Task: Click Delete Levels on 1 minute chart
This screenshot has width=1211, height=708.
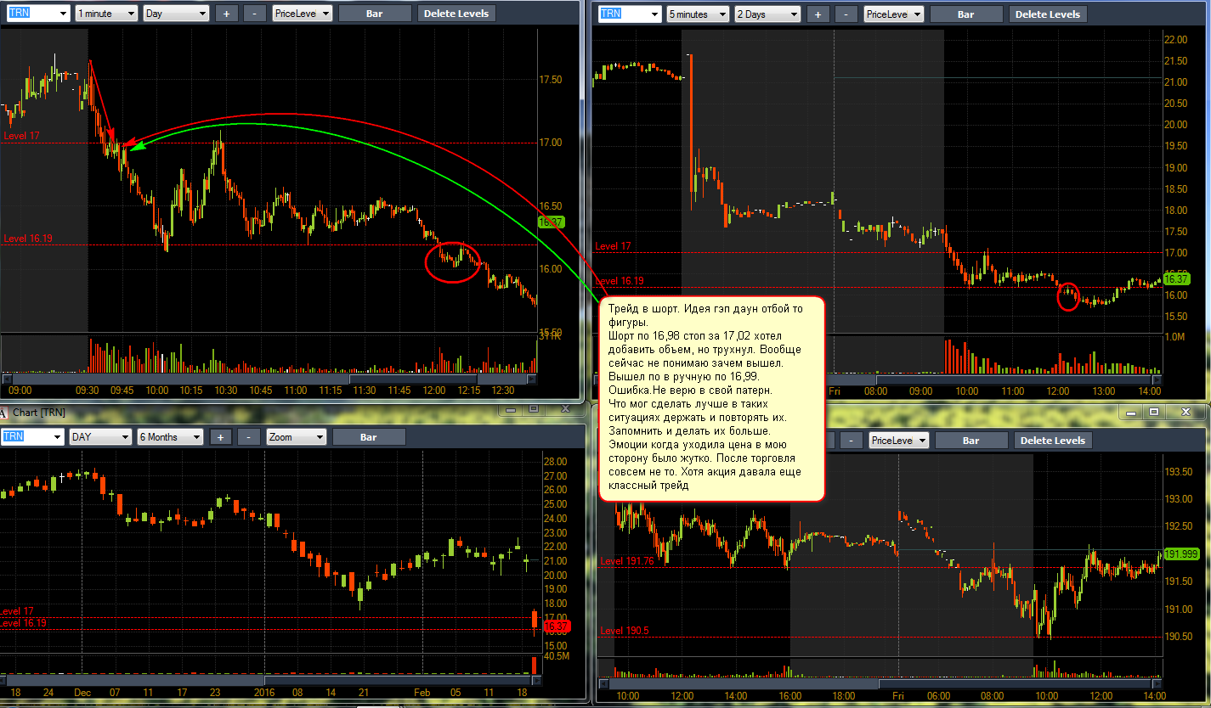Action: coord(456,14)
